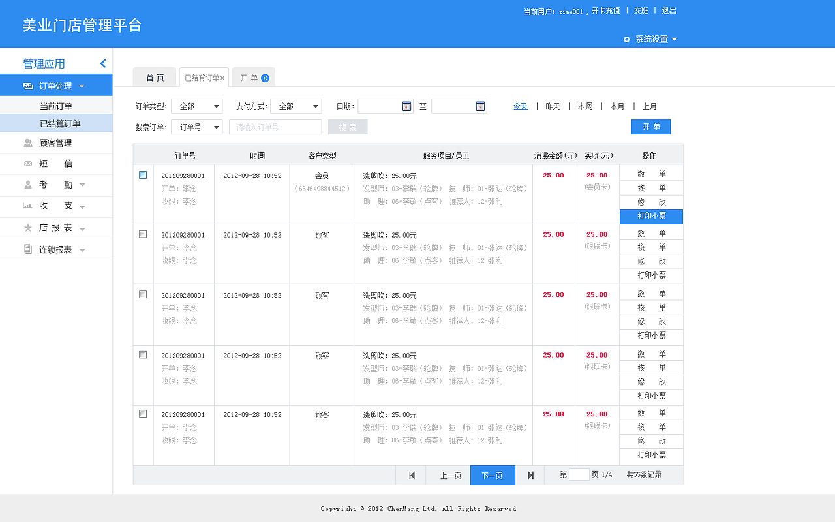Click the blue 开单 button
835x522 pixels.
pyautogui.click(x=651, y=127)
